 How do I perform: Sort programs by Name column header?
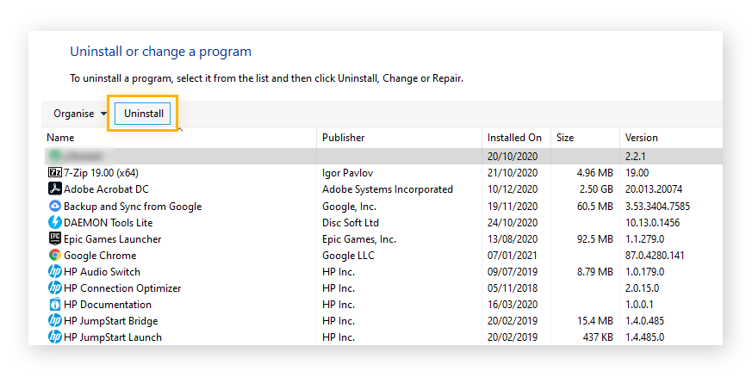[60, 138]
